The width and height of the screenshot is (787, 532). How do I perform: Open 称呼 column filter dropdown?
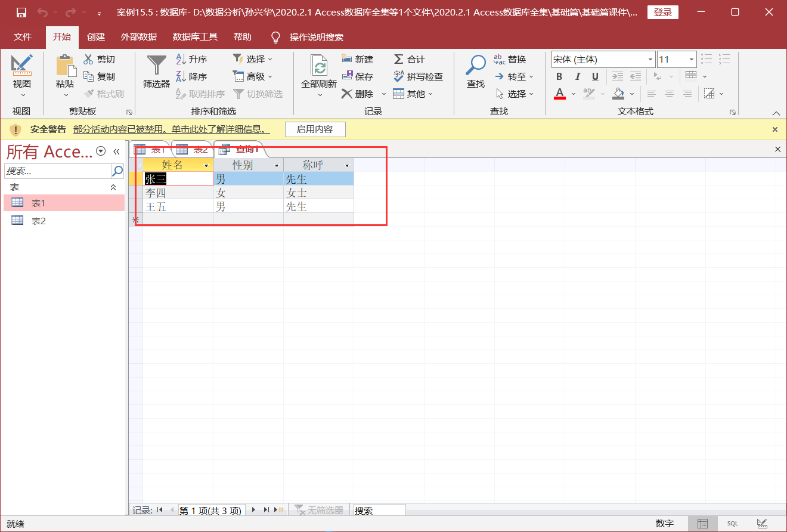(x=347, y=165)
